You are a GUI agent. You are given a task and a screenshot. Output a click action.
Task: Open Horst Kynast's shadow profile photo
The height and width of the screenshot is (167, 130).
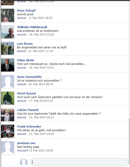pyautogui.click(x=8, y=98)
